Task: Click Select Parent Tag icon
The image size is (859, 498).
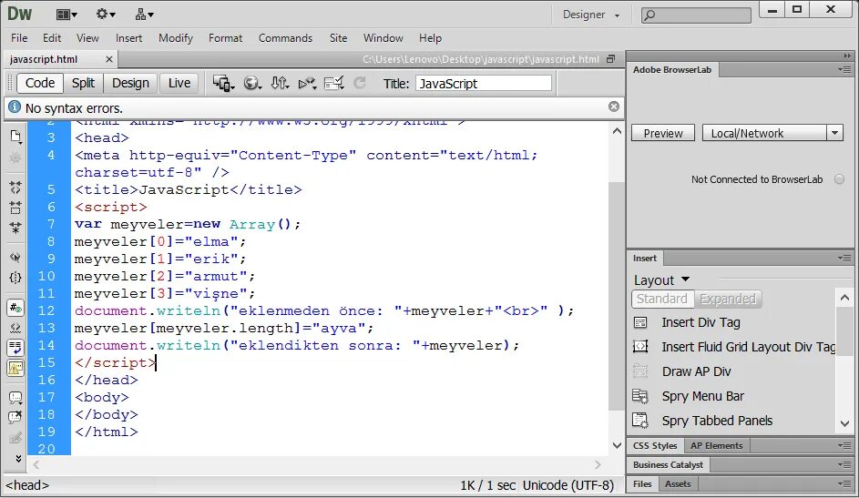Action: [15, 258]
